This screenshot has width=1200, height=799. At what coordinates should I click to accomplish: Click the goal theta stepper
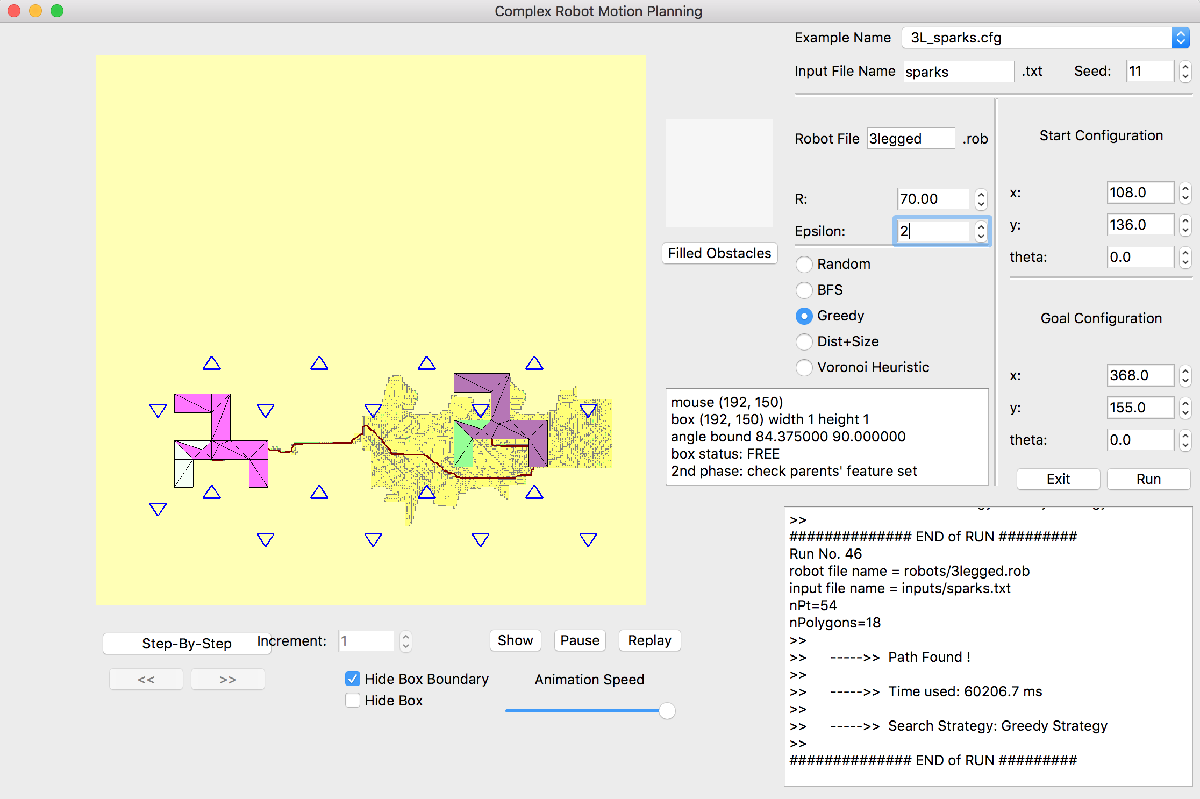coord(1185,440)
